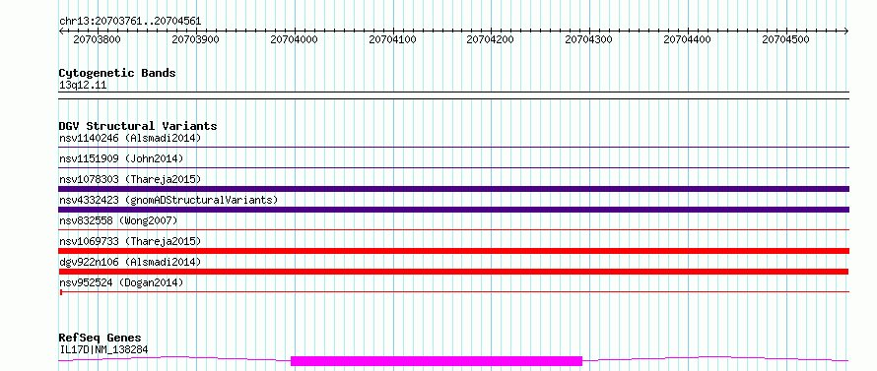This screenshot has width=877, height=371.
Task: Click the RefSeq Genes track title
Action: tap(101, 339)
